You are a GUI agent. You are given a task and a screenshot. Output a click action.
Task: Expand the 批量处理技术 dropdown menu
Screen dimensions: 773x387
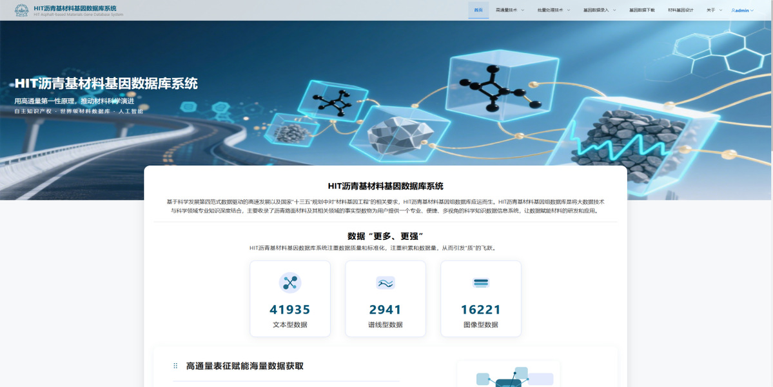pos(553,10)
